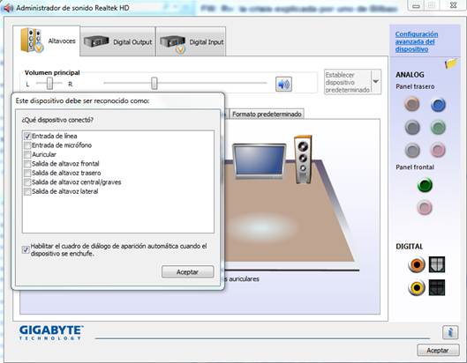467x363 pixels.
Task: Click the green front panel jack
Action: point(425,185)
